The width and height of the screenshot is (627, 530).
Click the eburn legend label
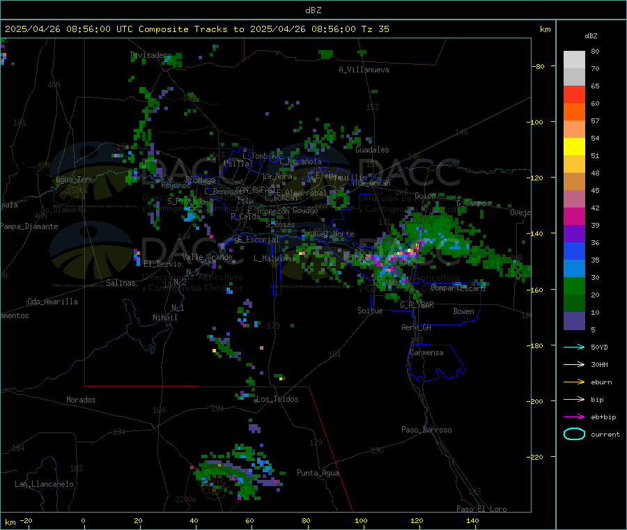[601, 382]
